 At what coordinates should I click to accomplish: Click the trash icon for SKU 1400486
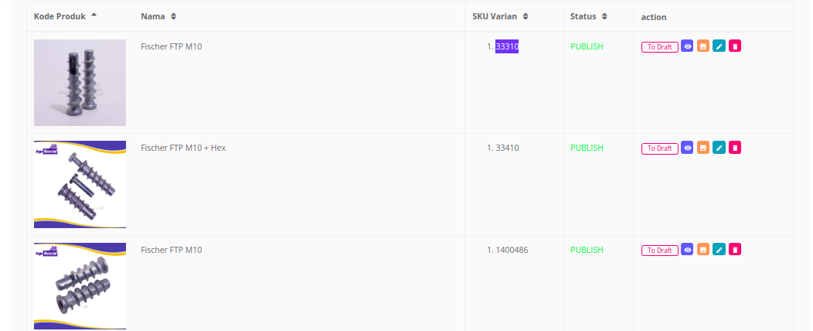click(x=735, y=250)
